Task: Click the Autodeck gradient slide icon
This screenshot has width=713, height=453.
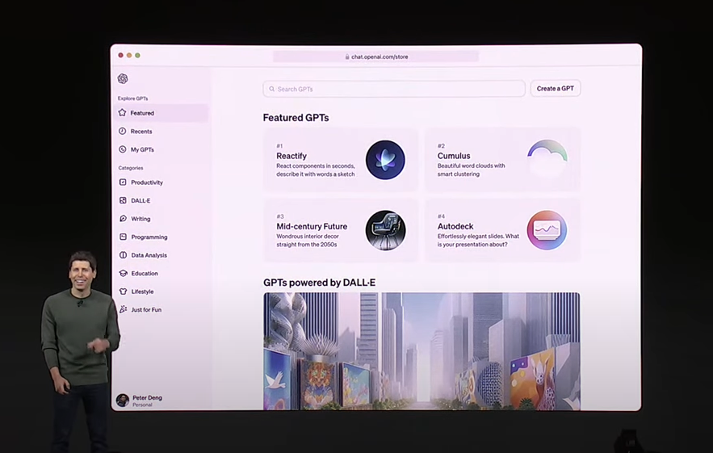Action: pyautogui.click(x=547, y=230)
